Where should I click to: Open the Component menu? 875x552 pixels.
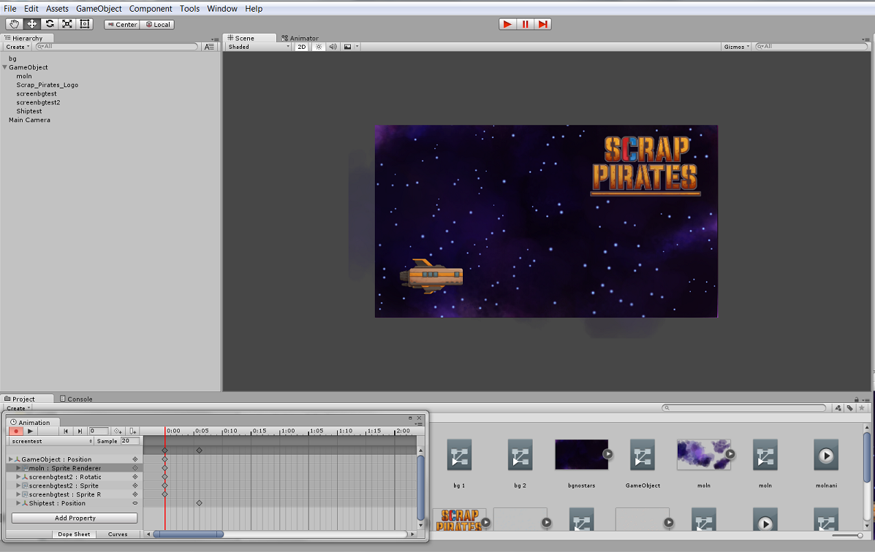coord(151,9)
